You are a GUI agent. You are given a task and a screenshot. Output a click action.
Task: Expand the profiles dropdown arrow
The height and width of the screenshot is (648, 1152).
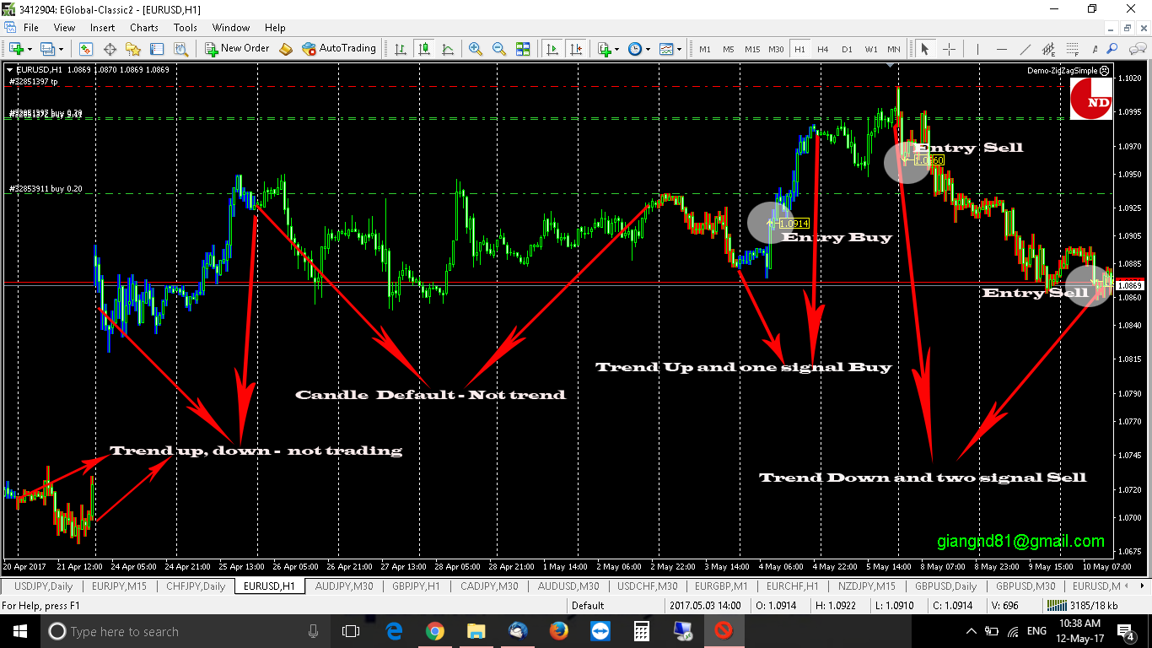click(x=61, y=49)
